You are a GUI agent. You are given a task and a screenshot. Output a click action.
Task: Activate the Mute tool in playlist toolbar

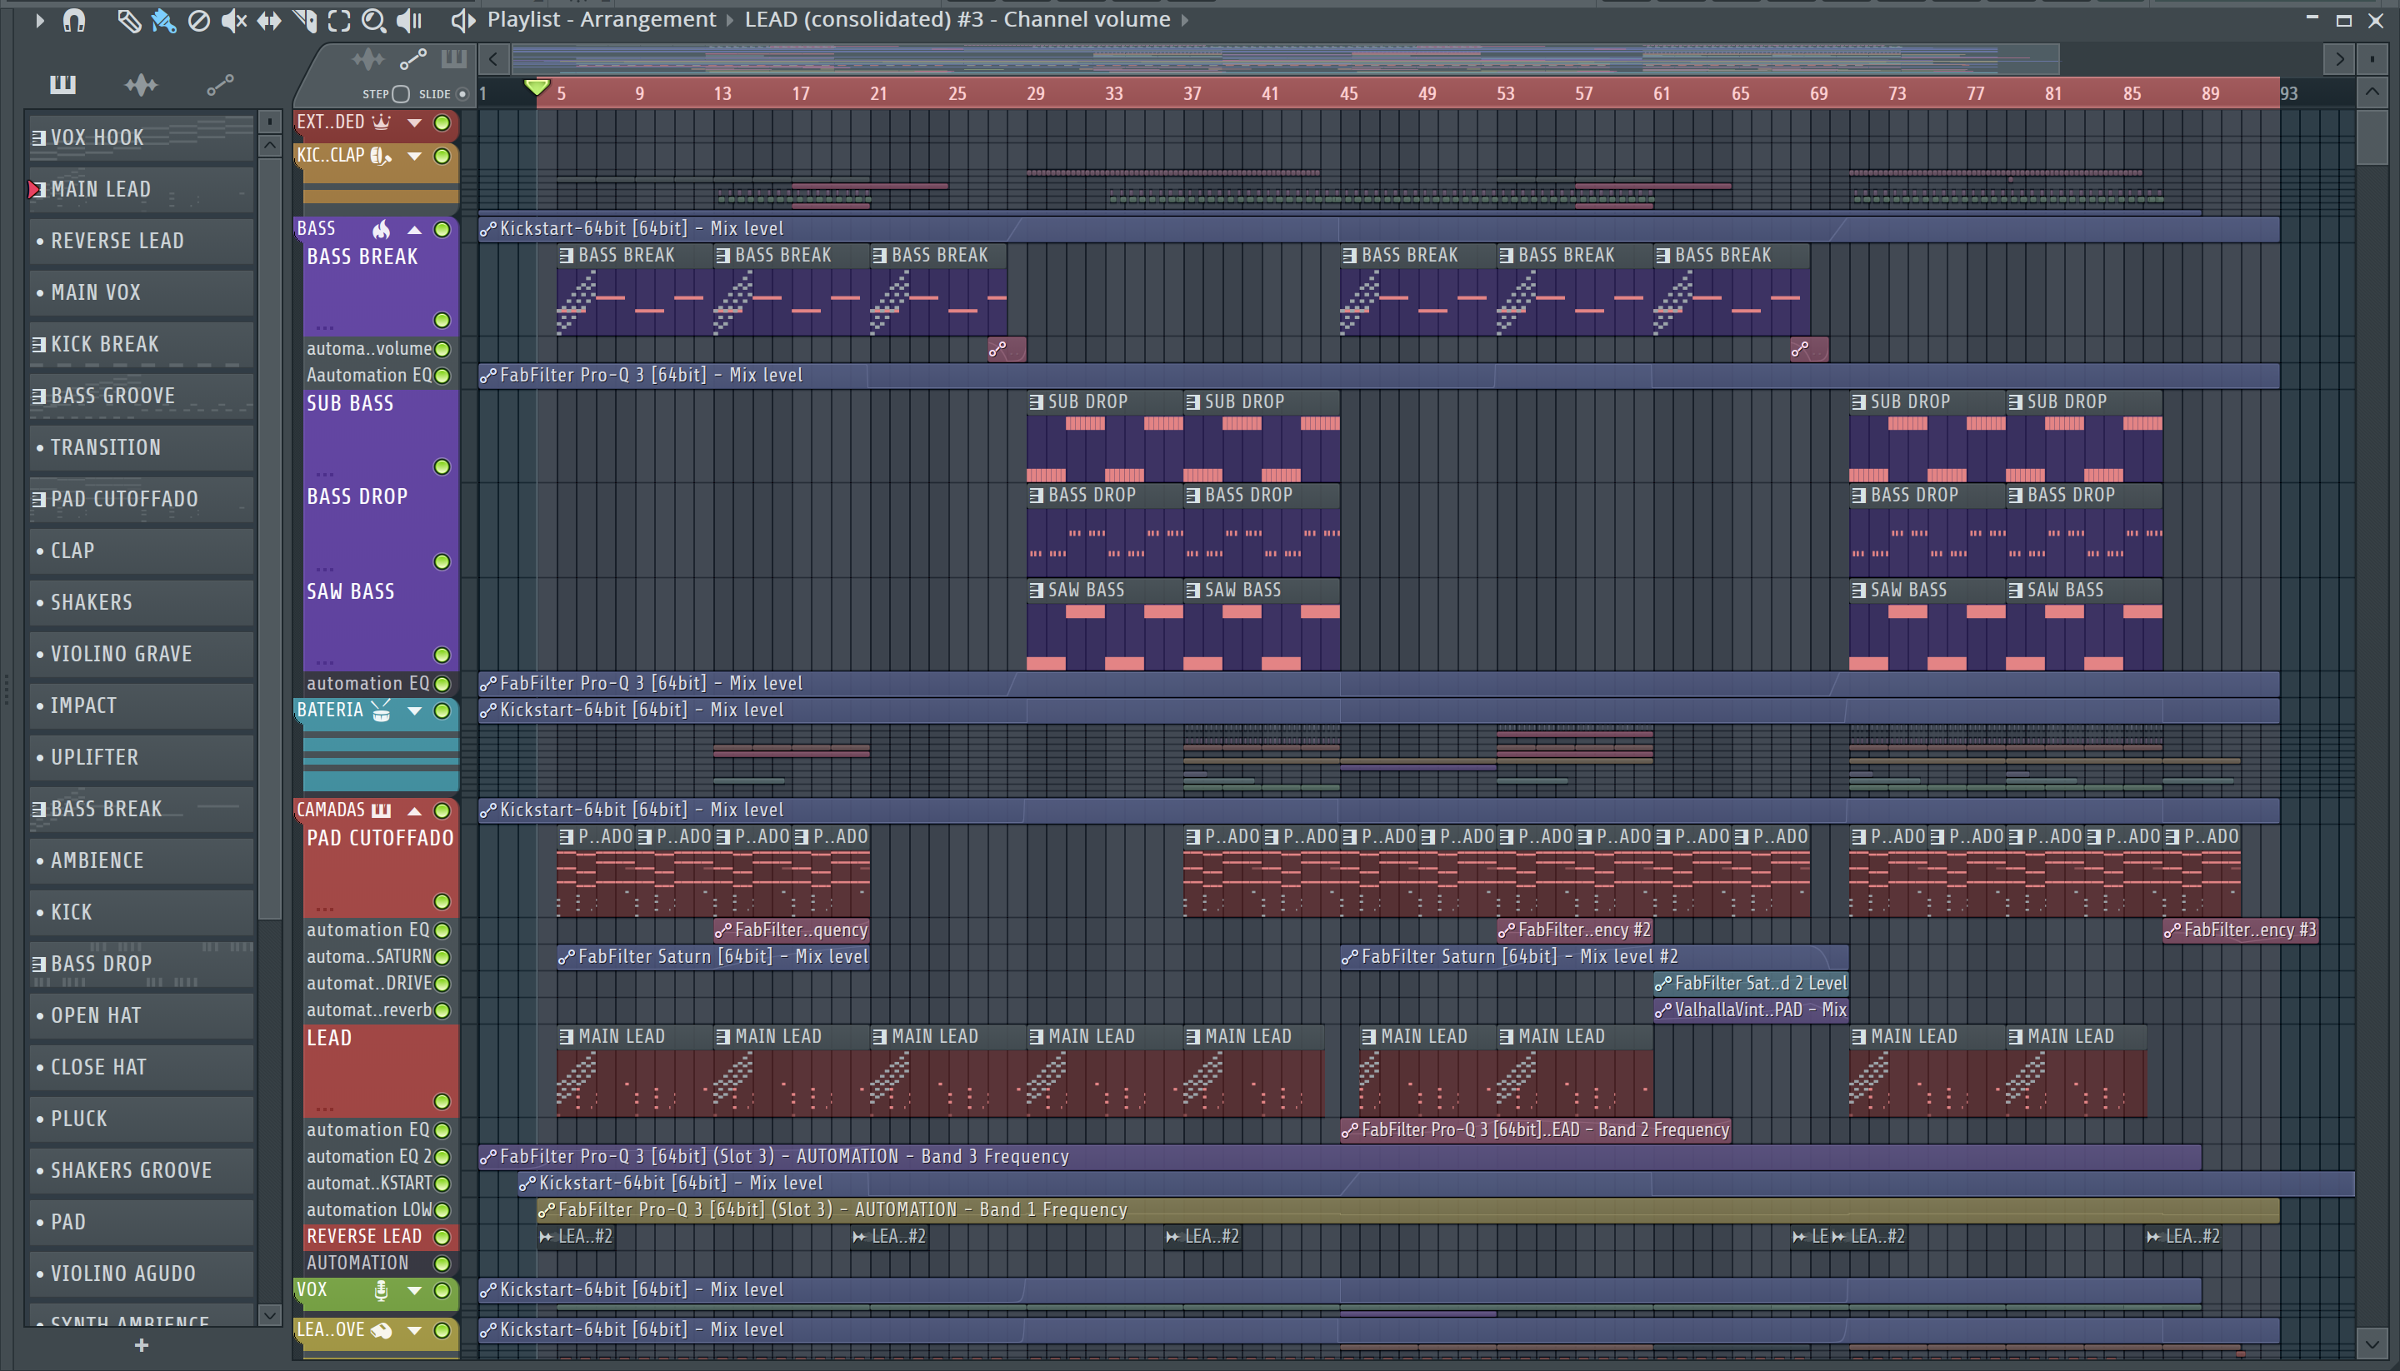pyautogui.click(x=232, y=20)
